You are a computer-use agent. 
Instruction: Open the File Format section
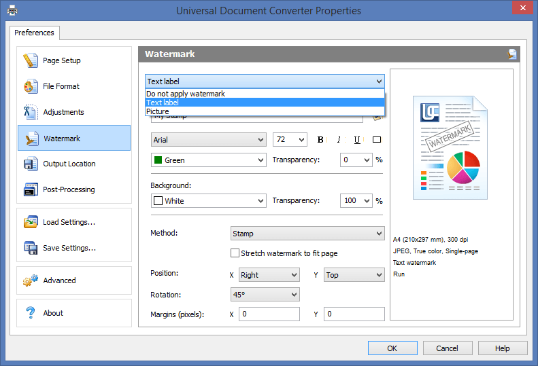(74, 86)
